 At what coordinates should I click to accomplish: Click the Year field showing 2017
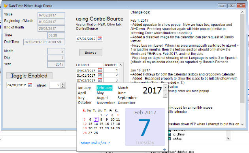coord(56,64)
